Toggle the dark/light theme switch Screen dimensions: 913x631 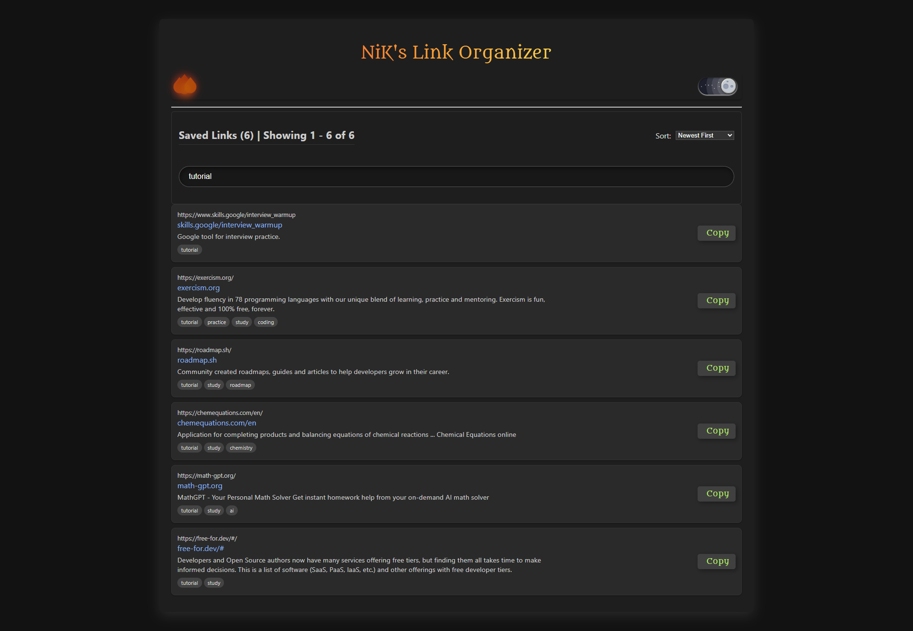click(718, 86)
